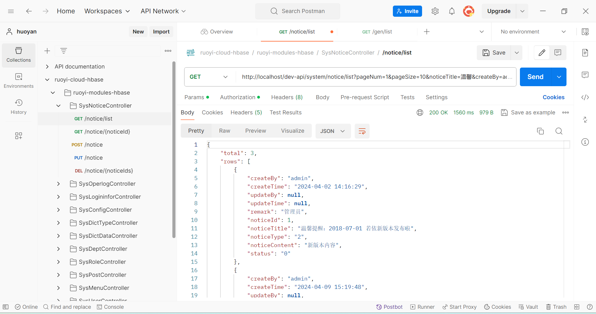Copy the response body
Image resolution: width=596 pixels, height=314 pixels.
tap(540, 131)
